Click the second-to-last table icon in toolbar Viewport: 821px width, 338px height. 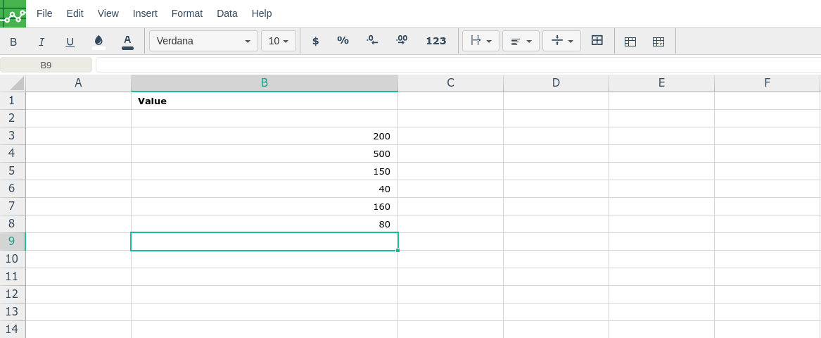tap(630, 42)
